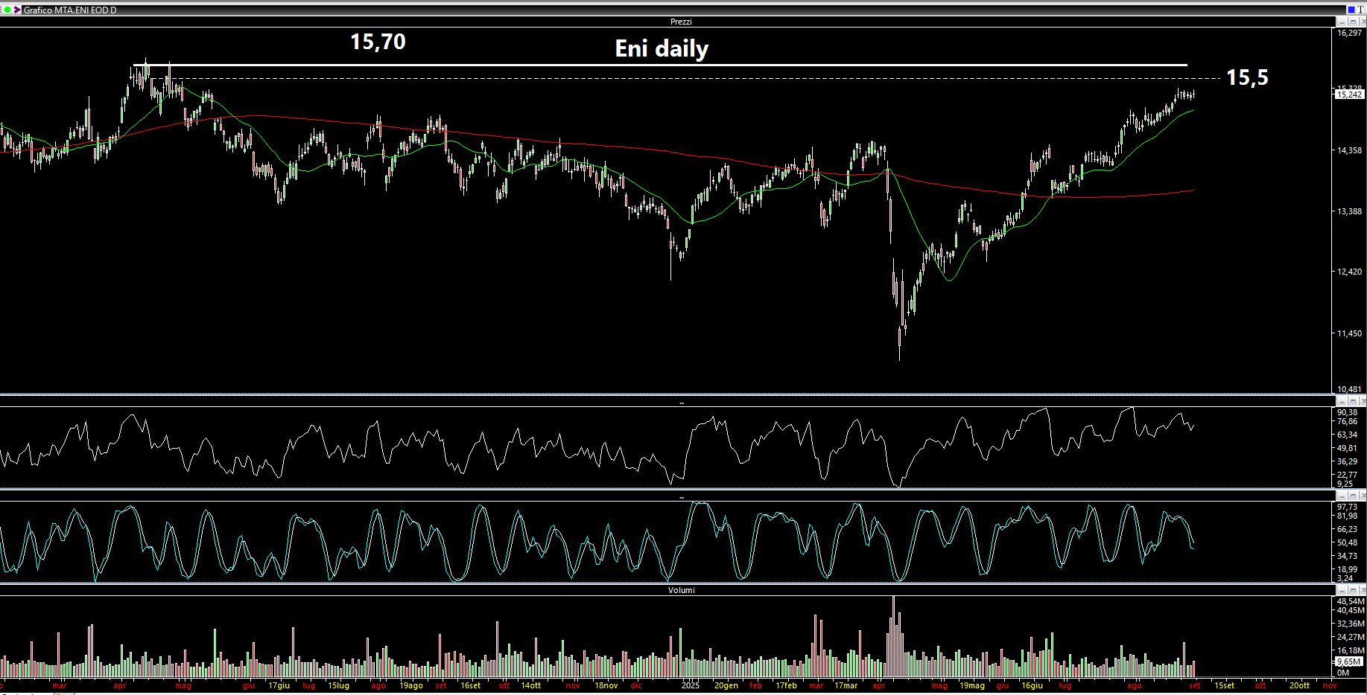Click the '20gen' date axis label
Screen dimensions: 1367x695
tap(726, 685)
